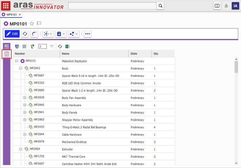Open the notifications bell

point(226,6)
